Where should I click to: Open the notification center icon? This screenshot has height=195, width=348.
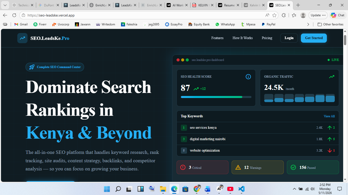tap(339, 189)
